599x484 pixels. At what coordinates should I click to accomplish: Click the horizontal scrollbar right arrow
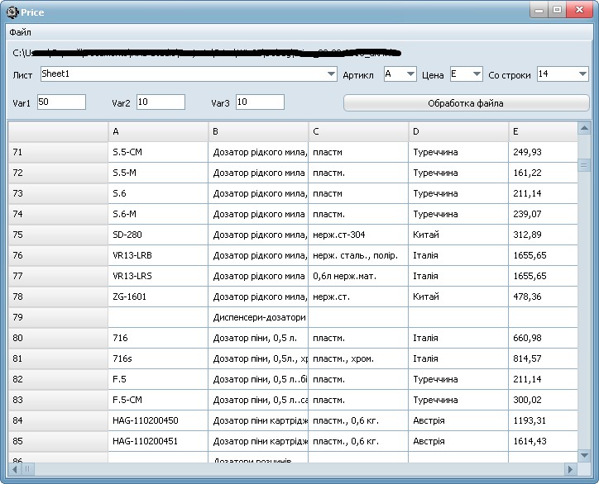pos(570,469)
